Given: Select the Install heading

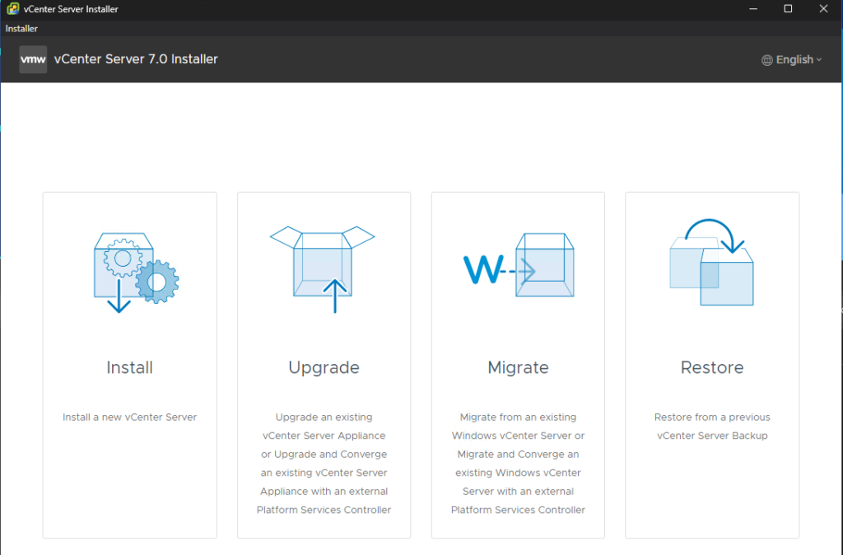Looking at the screenshot, I should point(130,367).
